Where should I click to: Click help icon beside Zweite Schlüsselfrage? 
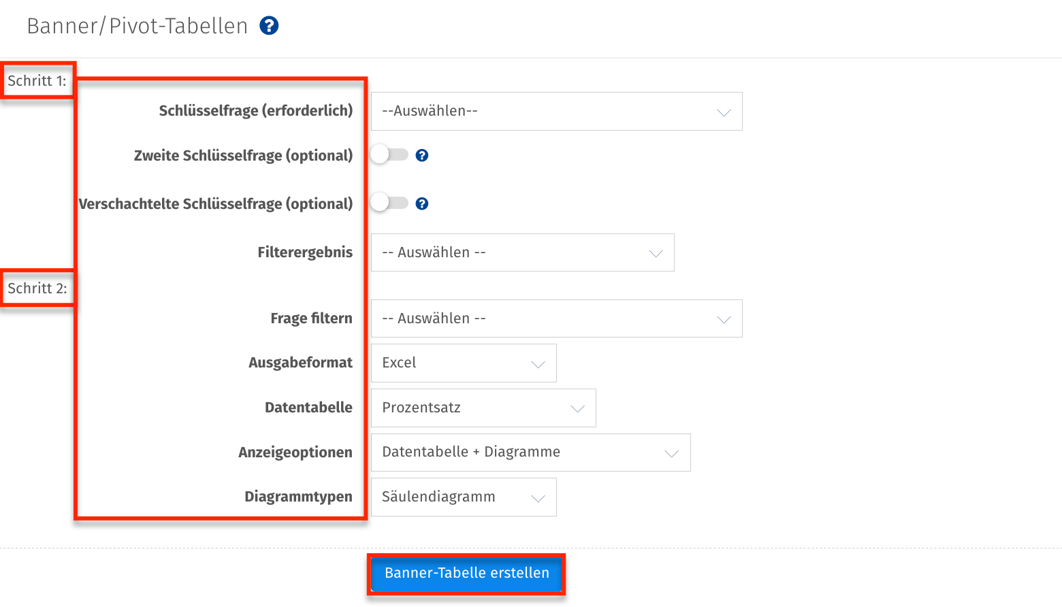coord(421,155)
